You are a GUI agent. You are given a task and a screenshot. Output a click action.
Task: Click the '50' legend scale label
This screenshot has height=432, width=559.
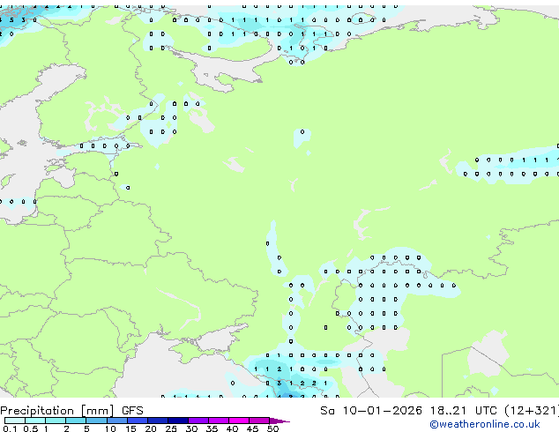pyautogui.click(x=272, y=428)
